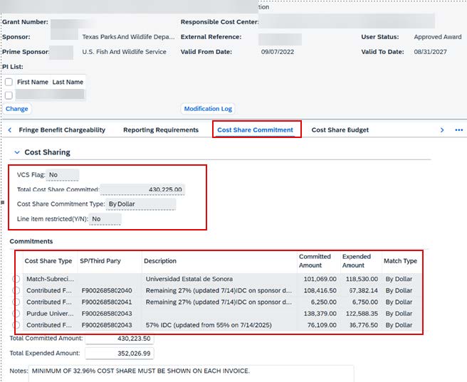This screenshot has height=382, width=467.
Task: Click expended amount 122,588.35
Action: pyautogui.click(x=362, y=314)
